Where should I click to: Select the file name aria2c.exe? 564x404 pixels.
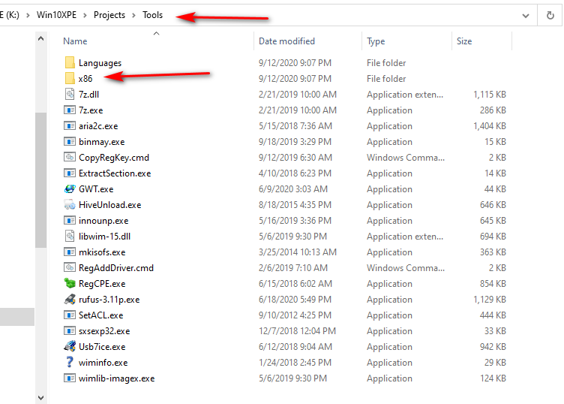tap(98, 126)
